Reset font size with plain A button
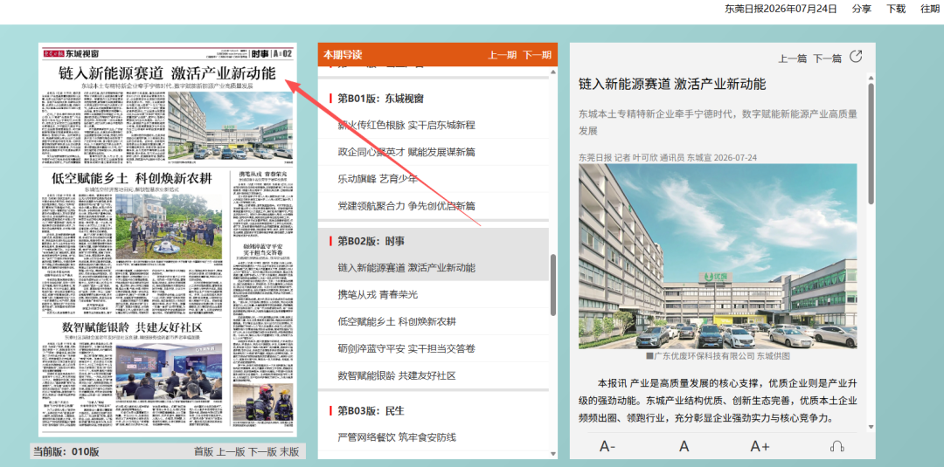This screenshot has height=467, width=944. tap(684, 447)
